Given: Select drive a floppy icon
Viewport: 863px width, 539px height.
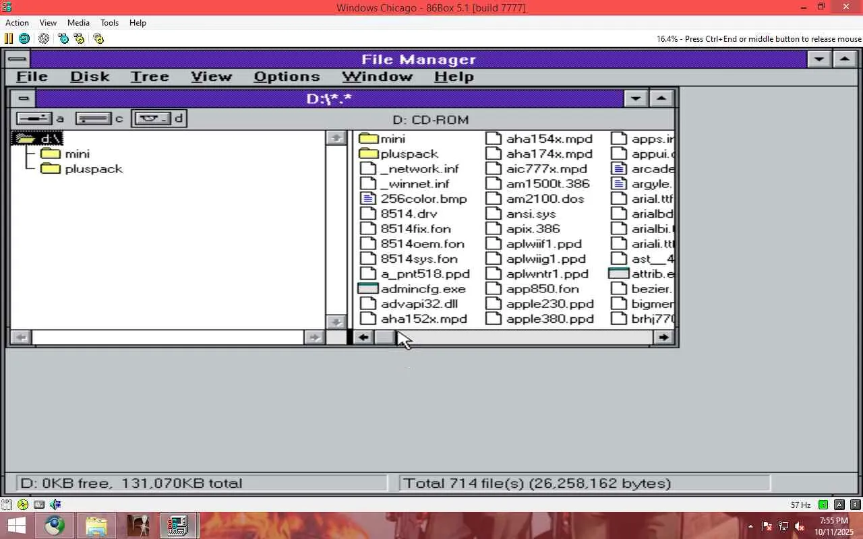Looking at the screenshot, I should pos(34,119).
